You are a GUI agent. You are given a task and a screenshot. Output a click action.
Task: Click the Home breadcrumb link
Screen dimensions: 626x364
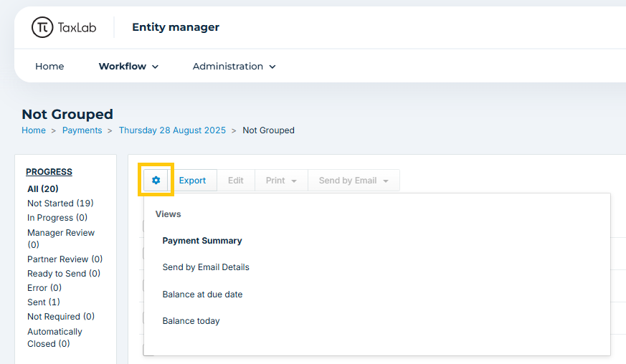point(34,130)
